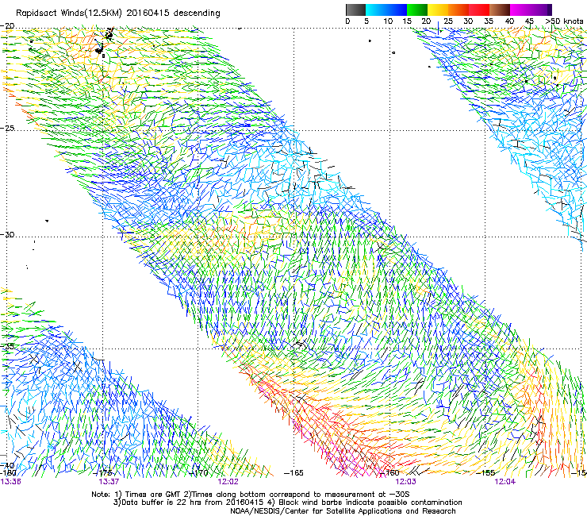Click the green 15-20 knots legend swatch
Image resolution: width=587 pixels, height=516 pixels.
point(417,10)
